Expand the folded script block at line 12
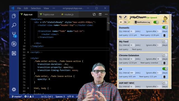 click(x=28, y=52)
